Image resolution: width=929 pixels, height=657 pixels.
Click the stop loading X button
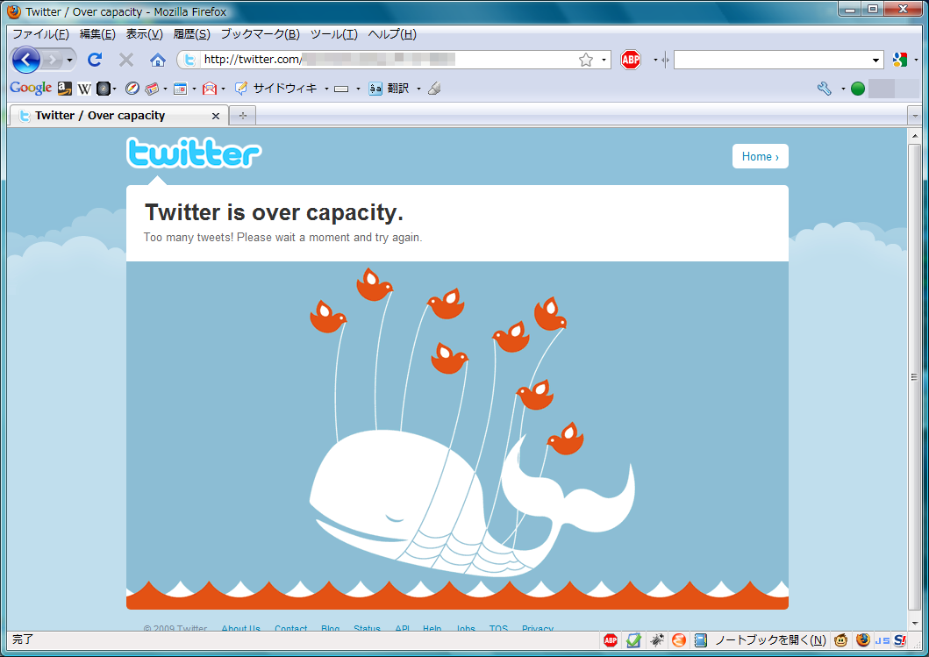coord(125,60)
